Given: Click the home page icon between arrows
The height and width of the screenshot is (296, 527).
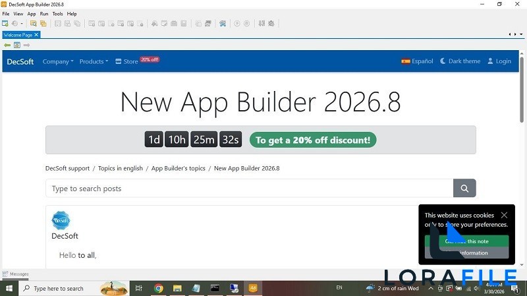Looking at the screenshot, I should pos(17,45).
